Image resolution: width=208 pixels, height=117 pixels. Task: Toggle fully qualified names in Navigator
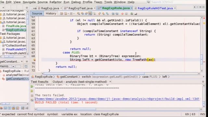22,108
